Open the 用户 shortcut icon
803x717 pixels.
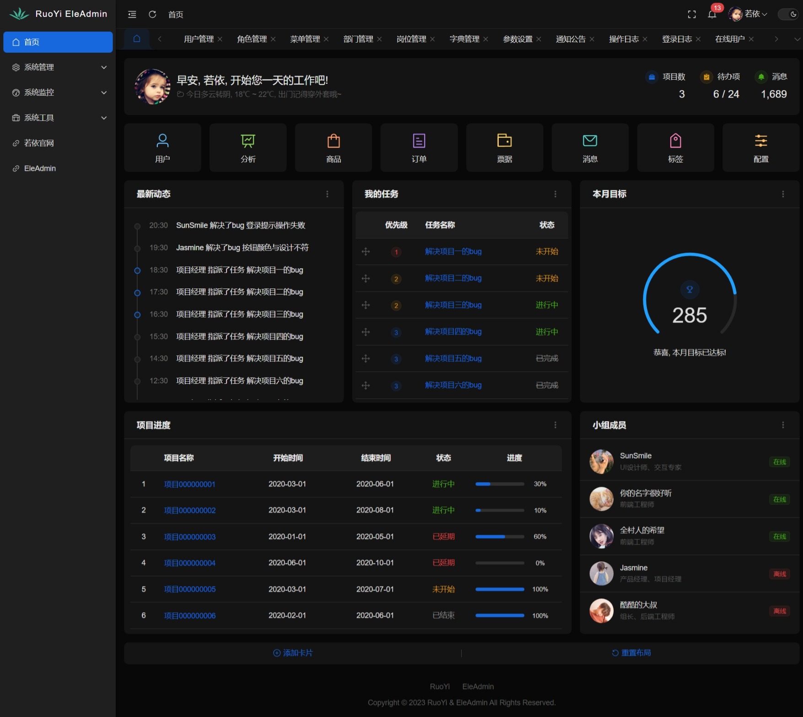click(162, 147)
